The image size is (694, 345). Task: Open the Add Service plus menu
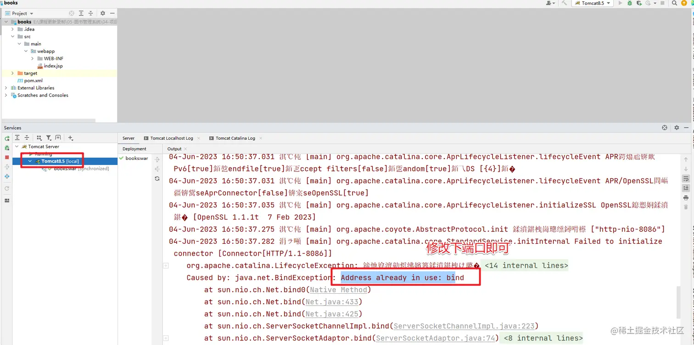[70, 137]
